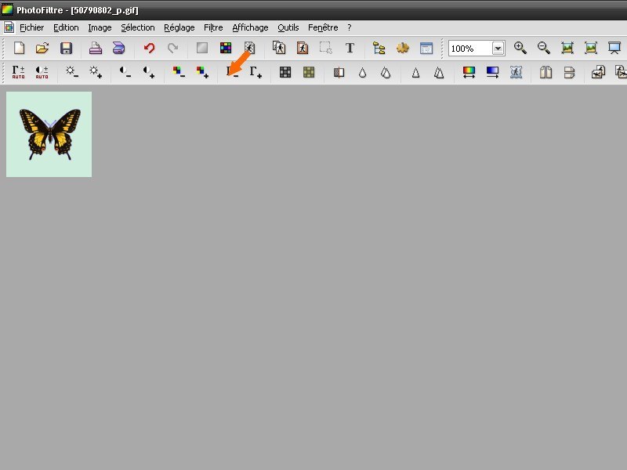This screenshot has width=627, height=470.
Task: Open the Affichage menu
Action: click(250, 27)
